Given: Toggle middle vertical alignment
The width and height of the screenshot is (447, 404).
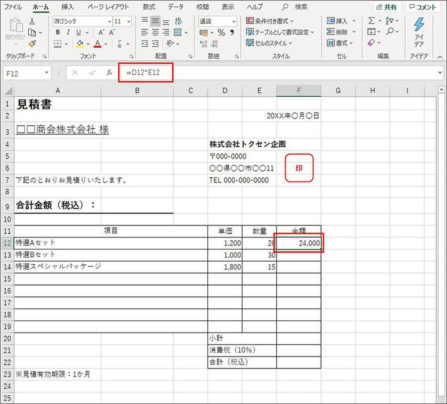Looking at the screenshot, I should coord(155,21).
